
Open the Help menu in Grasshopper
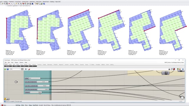pyautogui.click(x=26, y=62)
